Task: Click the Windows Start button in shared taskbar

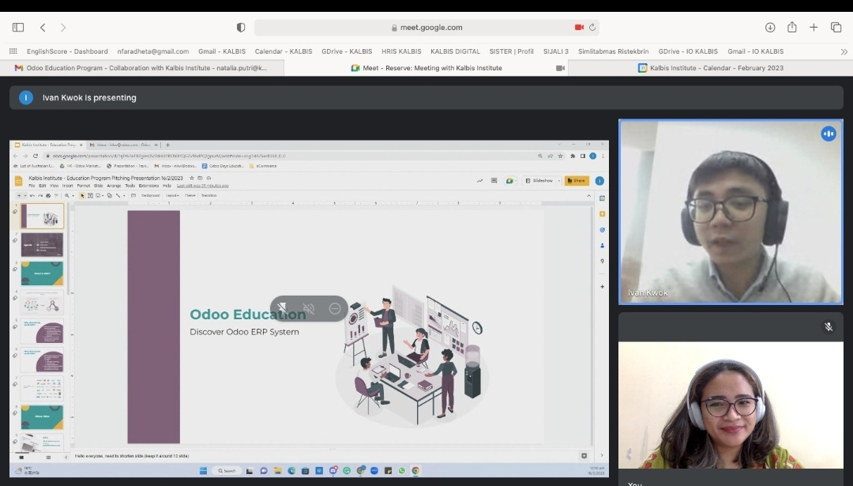Action: [203, 471]
